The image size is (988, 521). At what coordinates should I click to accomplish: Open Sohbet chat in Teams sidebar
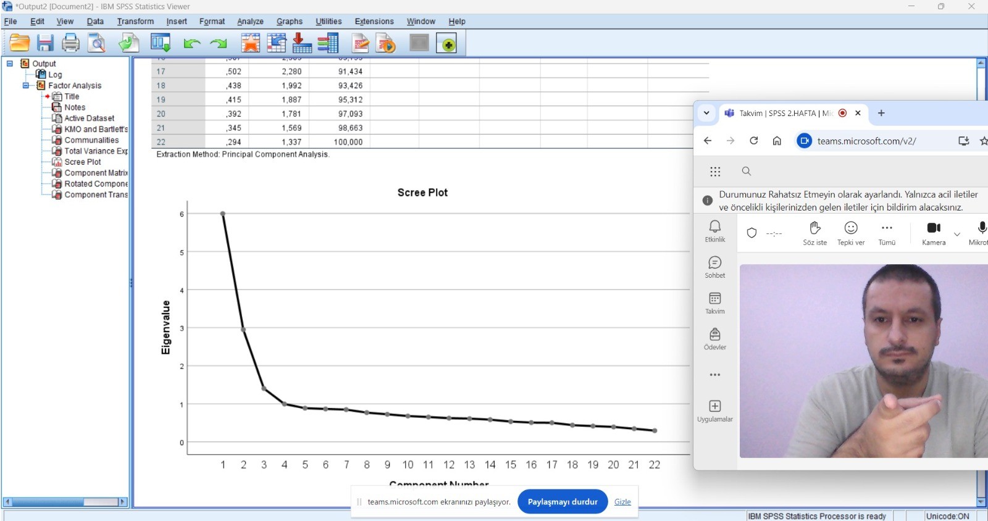(x=714, y=267)
